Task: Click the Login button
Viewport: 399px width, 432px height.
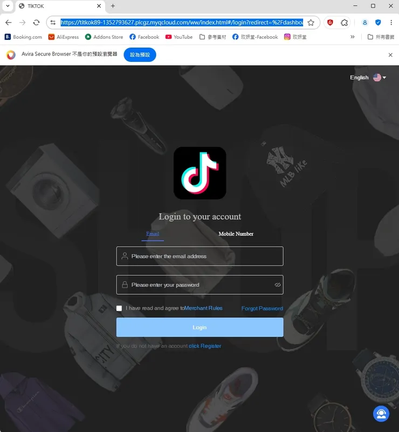Action: [x=200, y=328]
